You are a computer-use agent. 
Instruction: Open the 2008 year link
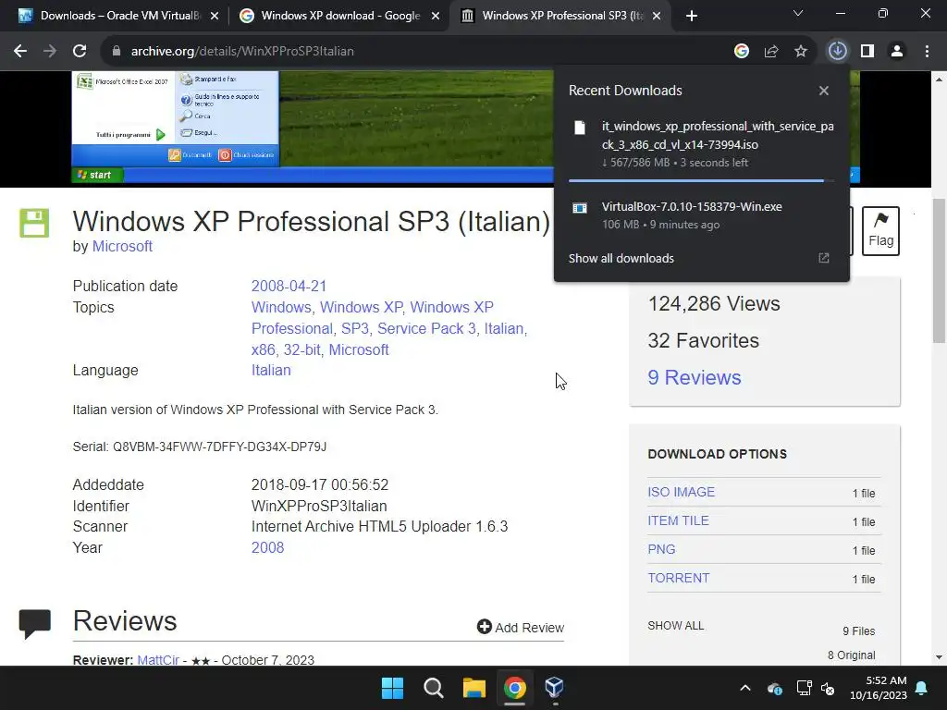[x=267, y=547]
